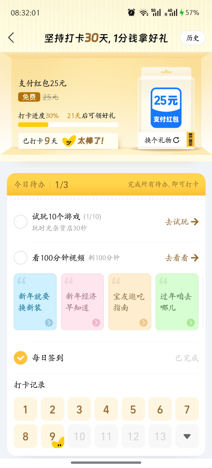
Task: Tap the arrow on the pink 新年经济早知道 card
Action: click(x=96, y=322)
